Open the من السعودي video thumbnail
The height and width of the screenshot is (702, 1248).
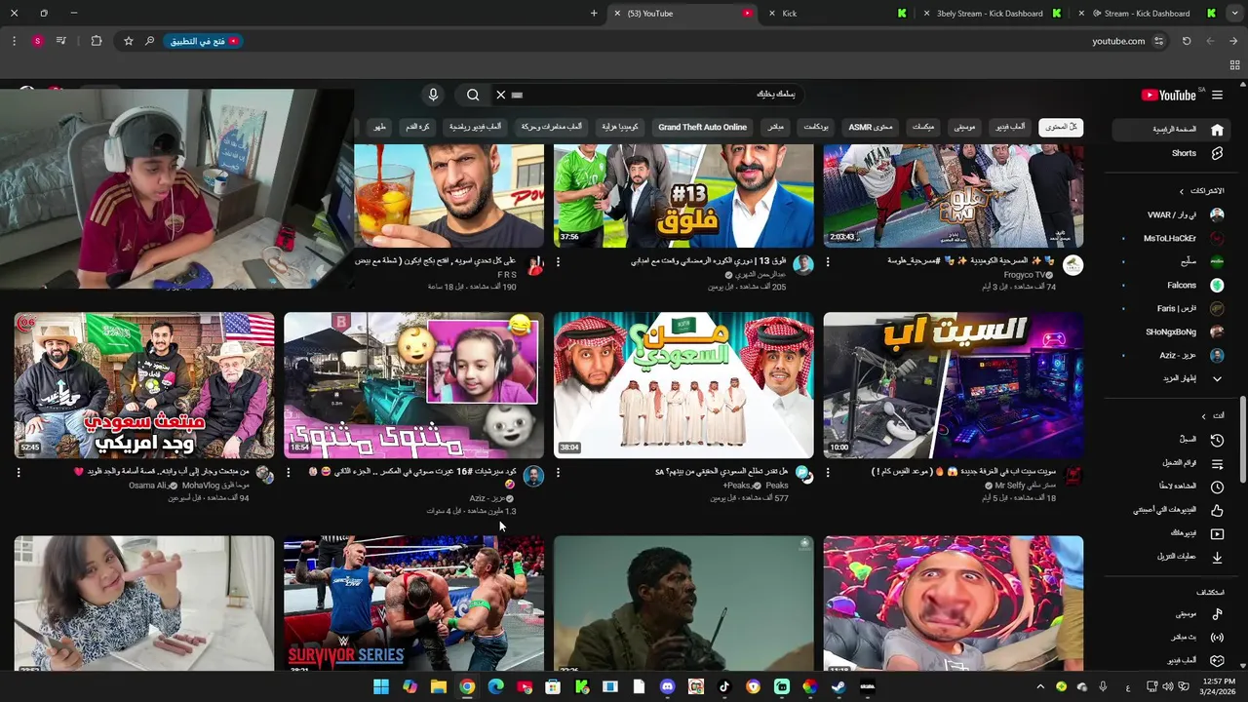click(683, 384)
